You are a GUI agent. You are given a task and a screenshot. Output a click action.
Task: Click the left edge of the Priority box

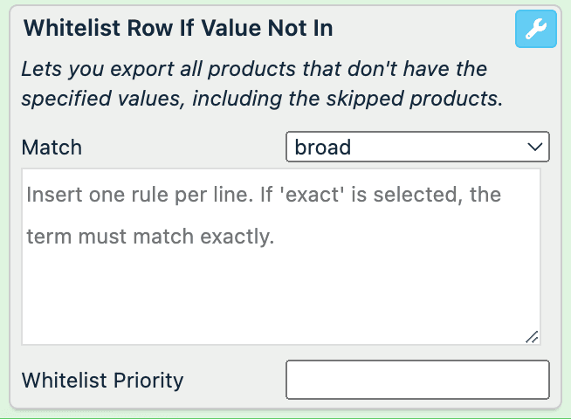293,380
